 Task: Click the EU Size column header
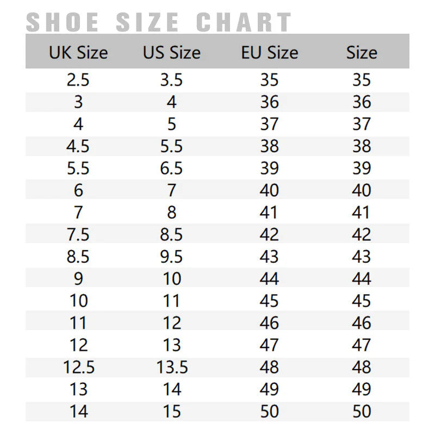coord(269,52)
